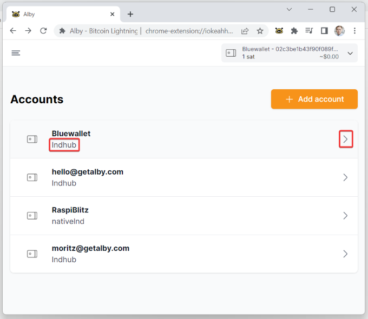The height and width of the screenshot is (319, 368).
Task: Bookmark this page with the star icon
Action: (x=260, y=31)
